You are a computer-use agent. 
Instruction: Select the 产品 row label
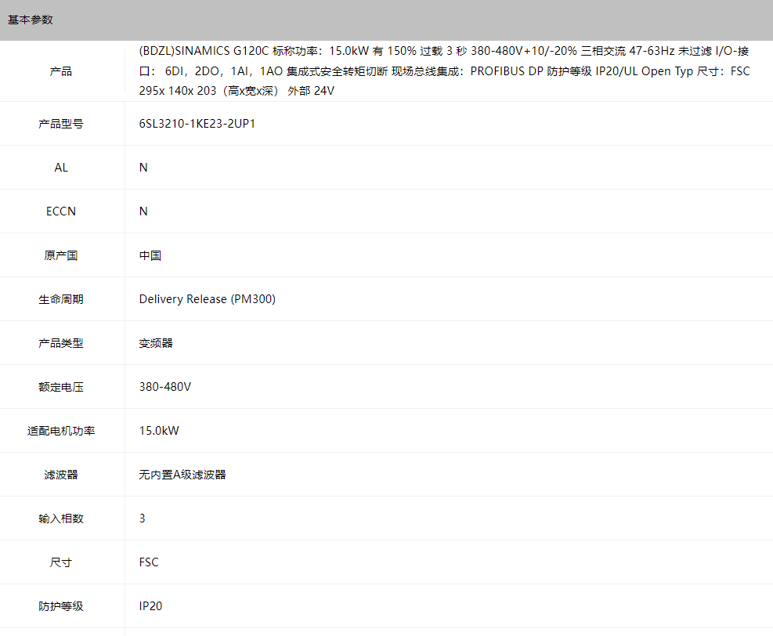pos(61,71)
